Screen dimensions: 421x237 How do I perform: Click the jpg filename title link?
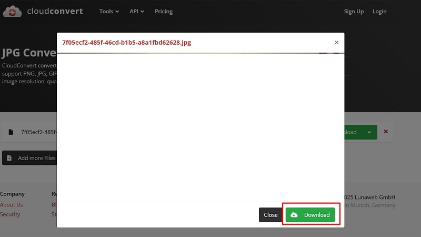click(126, 43)
